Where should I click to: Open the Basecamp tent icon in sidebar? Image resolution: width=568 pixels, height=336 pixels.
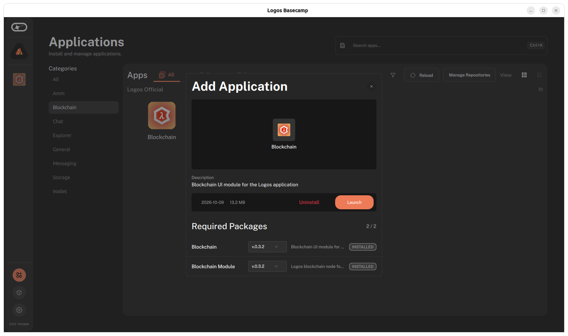[19, 51]
